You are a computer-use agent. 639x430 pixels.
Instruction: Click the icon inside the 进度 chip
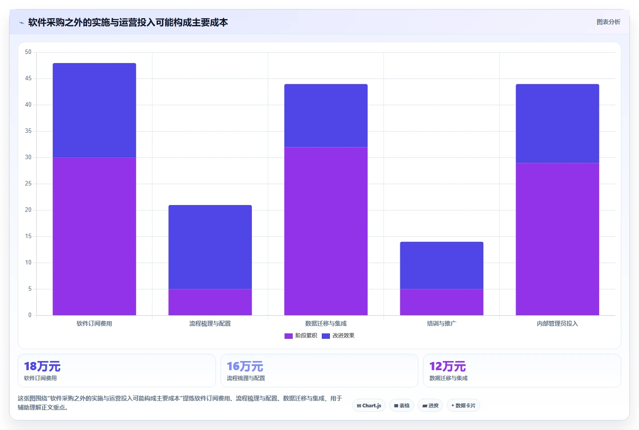(x=425, y=406)
